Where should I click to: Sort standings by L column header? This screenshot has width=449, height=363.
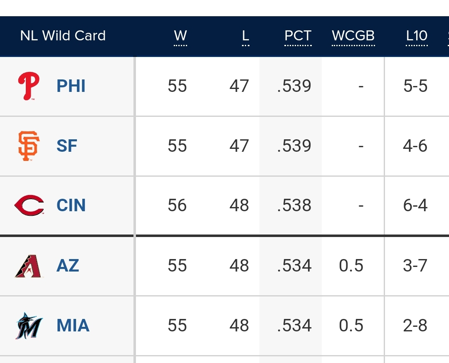(x=245, y=36)
